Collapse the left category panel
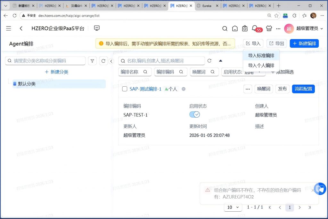This screenshot has width=328, height=219. tap(111, 61)
